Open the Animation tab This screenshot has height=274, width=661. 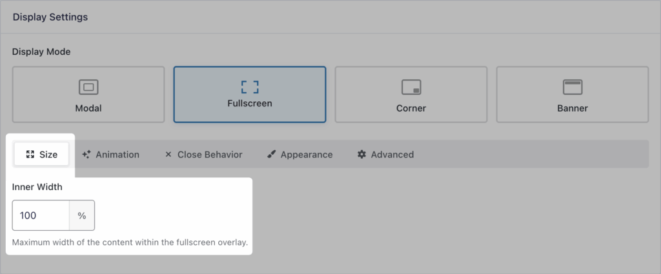(x=117, y=155)
